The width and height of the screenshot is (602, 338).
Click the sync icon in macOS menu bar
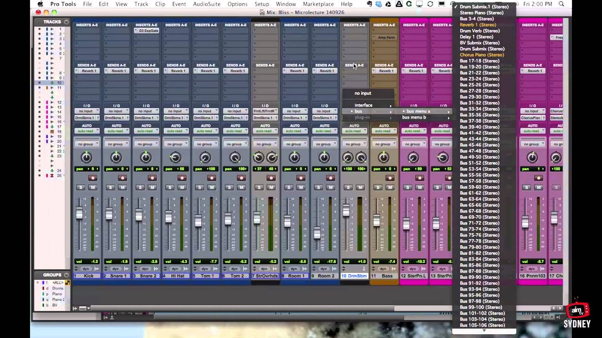pyautogui.click(x=430, y=4)
